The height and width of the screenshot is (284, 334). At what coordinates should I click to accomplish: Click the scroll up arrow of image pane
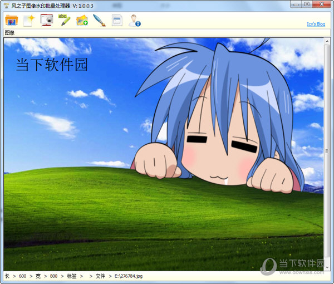(327, 41)
